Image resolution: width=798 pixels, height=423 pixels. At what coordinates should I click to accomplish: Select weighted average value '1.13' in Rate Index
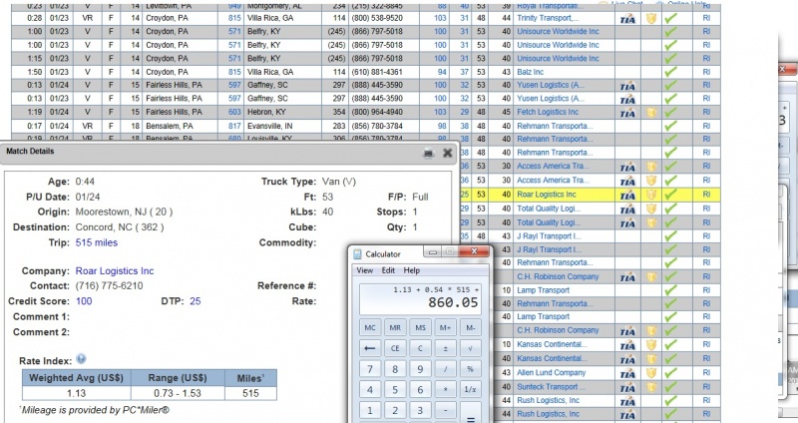point(77,393)
